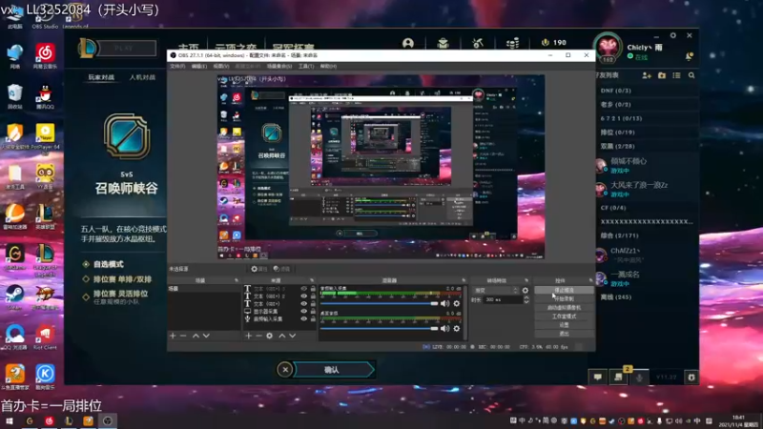
Task: Open the OBS 视图 menu
Action: 221,66
